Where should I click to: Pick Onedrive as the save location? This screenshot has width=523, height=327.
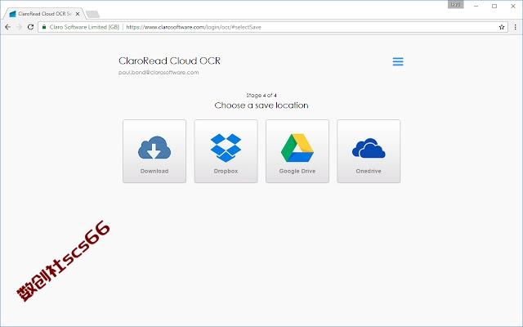pos(369,151)
